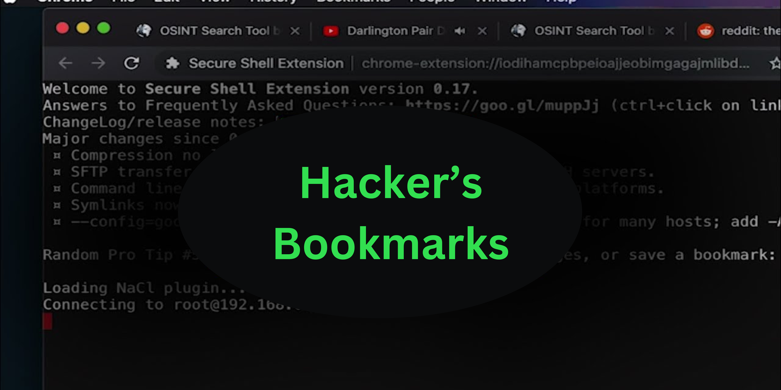781x390 pixels.
Task: Click the green window zoom button
Action: pyautogui.click(x=103, y=28)
